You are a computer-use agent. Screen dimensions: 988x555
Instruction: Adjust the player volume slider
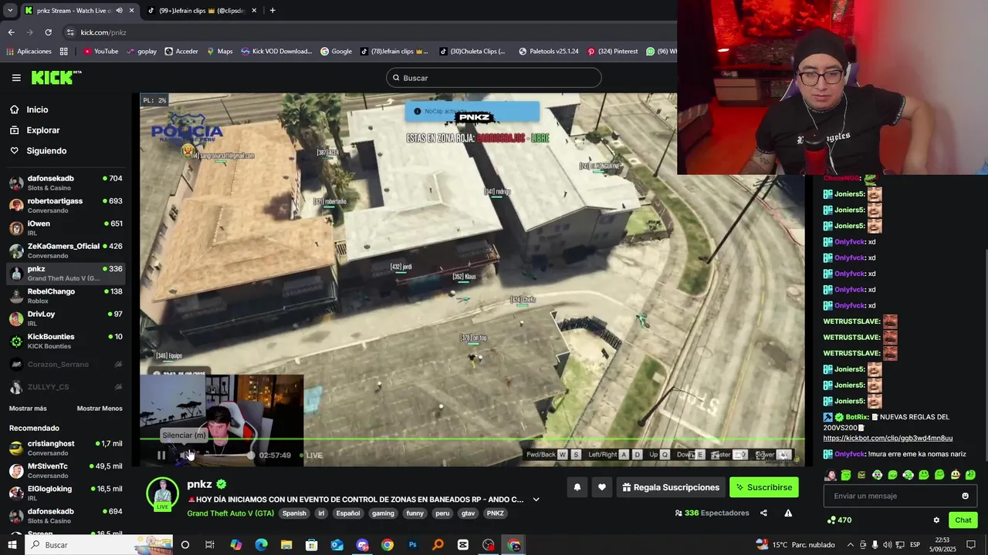226,455
